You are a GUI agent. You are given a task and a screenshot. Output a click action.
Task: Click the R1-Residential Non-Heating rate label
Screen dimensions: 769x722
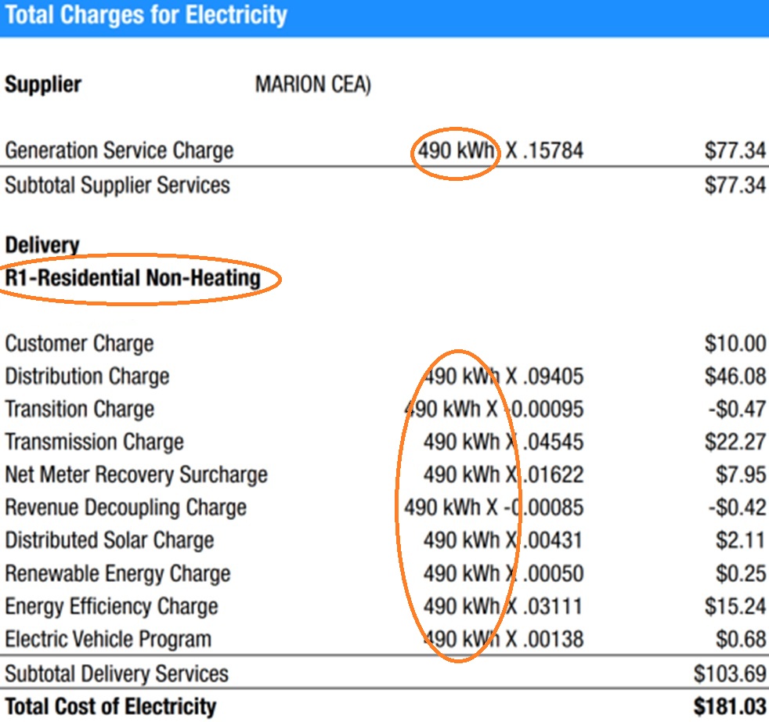pyautogui.click(x=132, y=278)
